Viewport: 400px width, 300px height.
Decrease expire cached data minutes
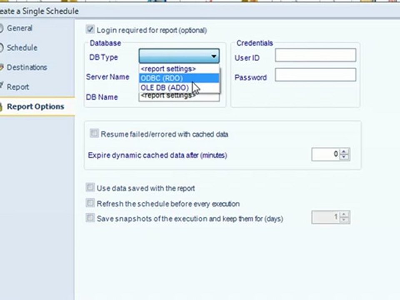tap(344, 157)
